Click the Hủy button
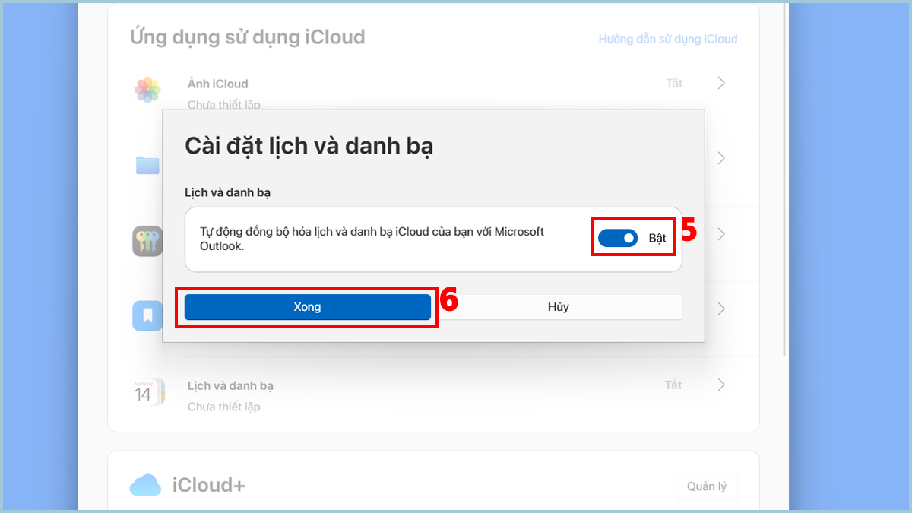This screenshot has height=513, width=912. 559,307
